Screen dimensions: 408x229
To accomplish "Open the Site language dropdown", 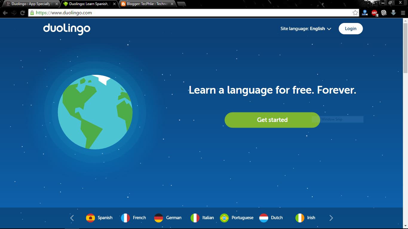I will (x=306, y=29).
